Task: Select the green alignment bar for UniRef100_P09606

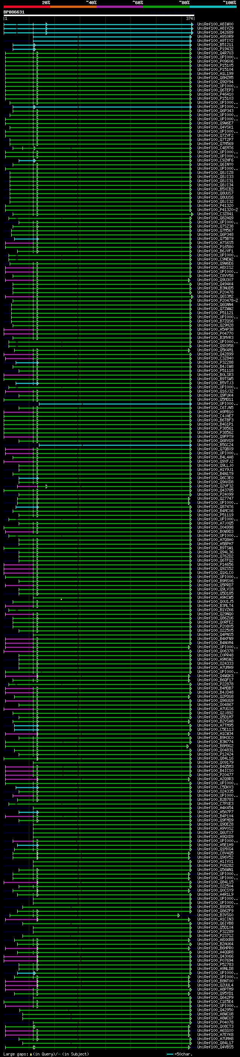Action: point(99,61)
